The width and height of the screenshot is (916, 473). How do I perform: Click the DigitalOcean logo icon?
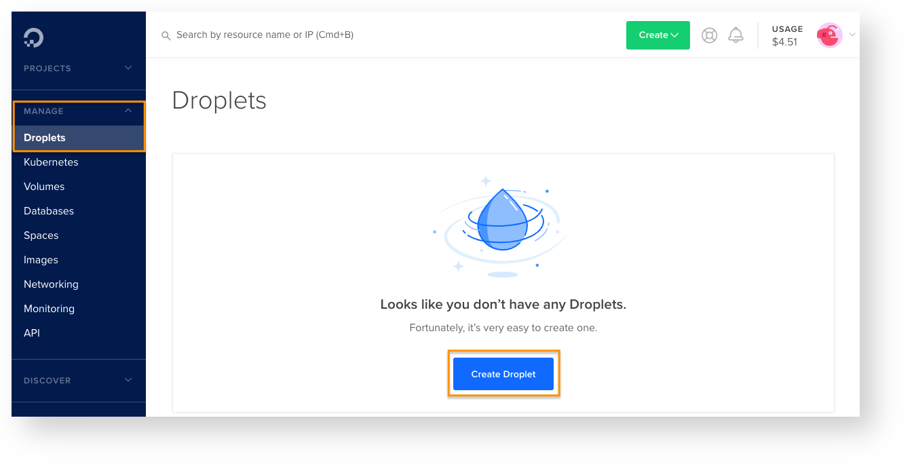(33, 37)
